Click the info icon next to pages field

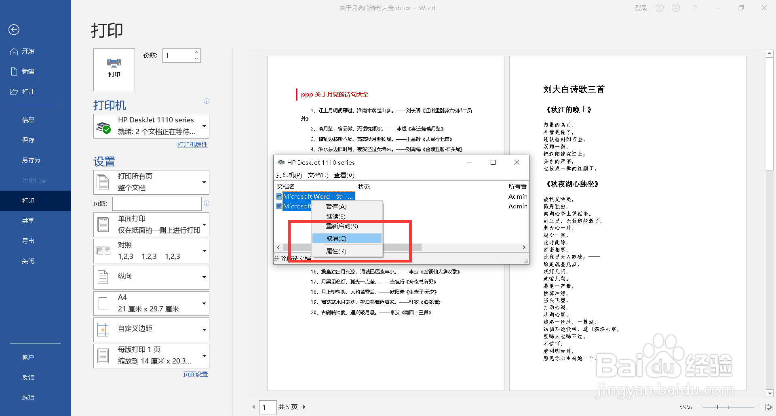[x=207, y=204]
